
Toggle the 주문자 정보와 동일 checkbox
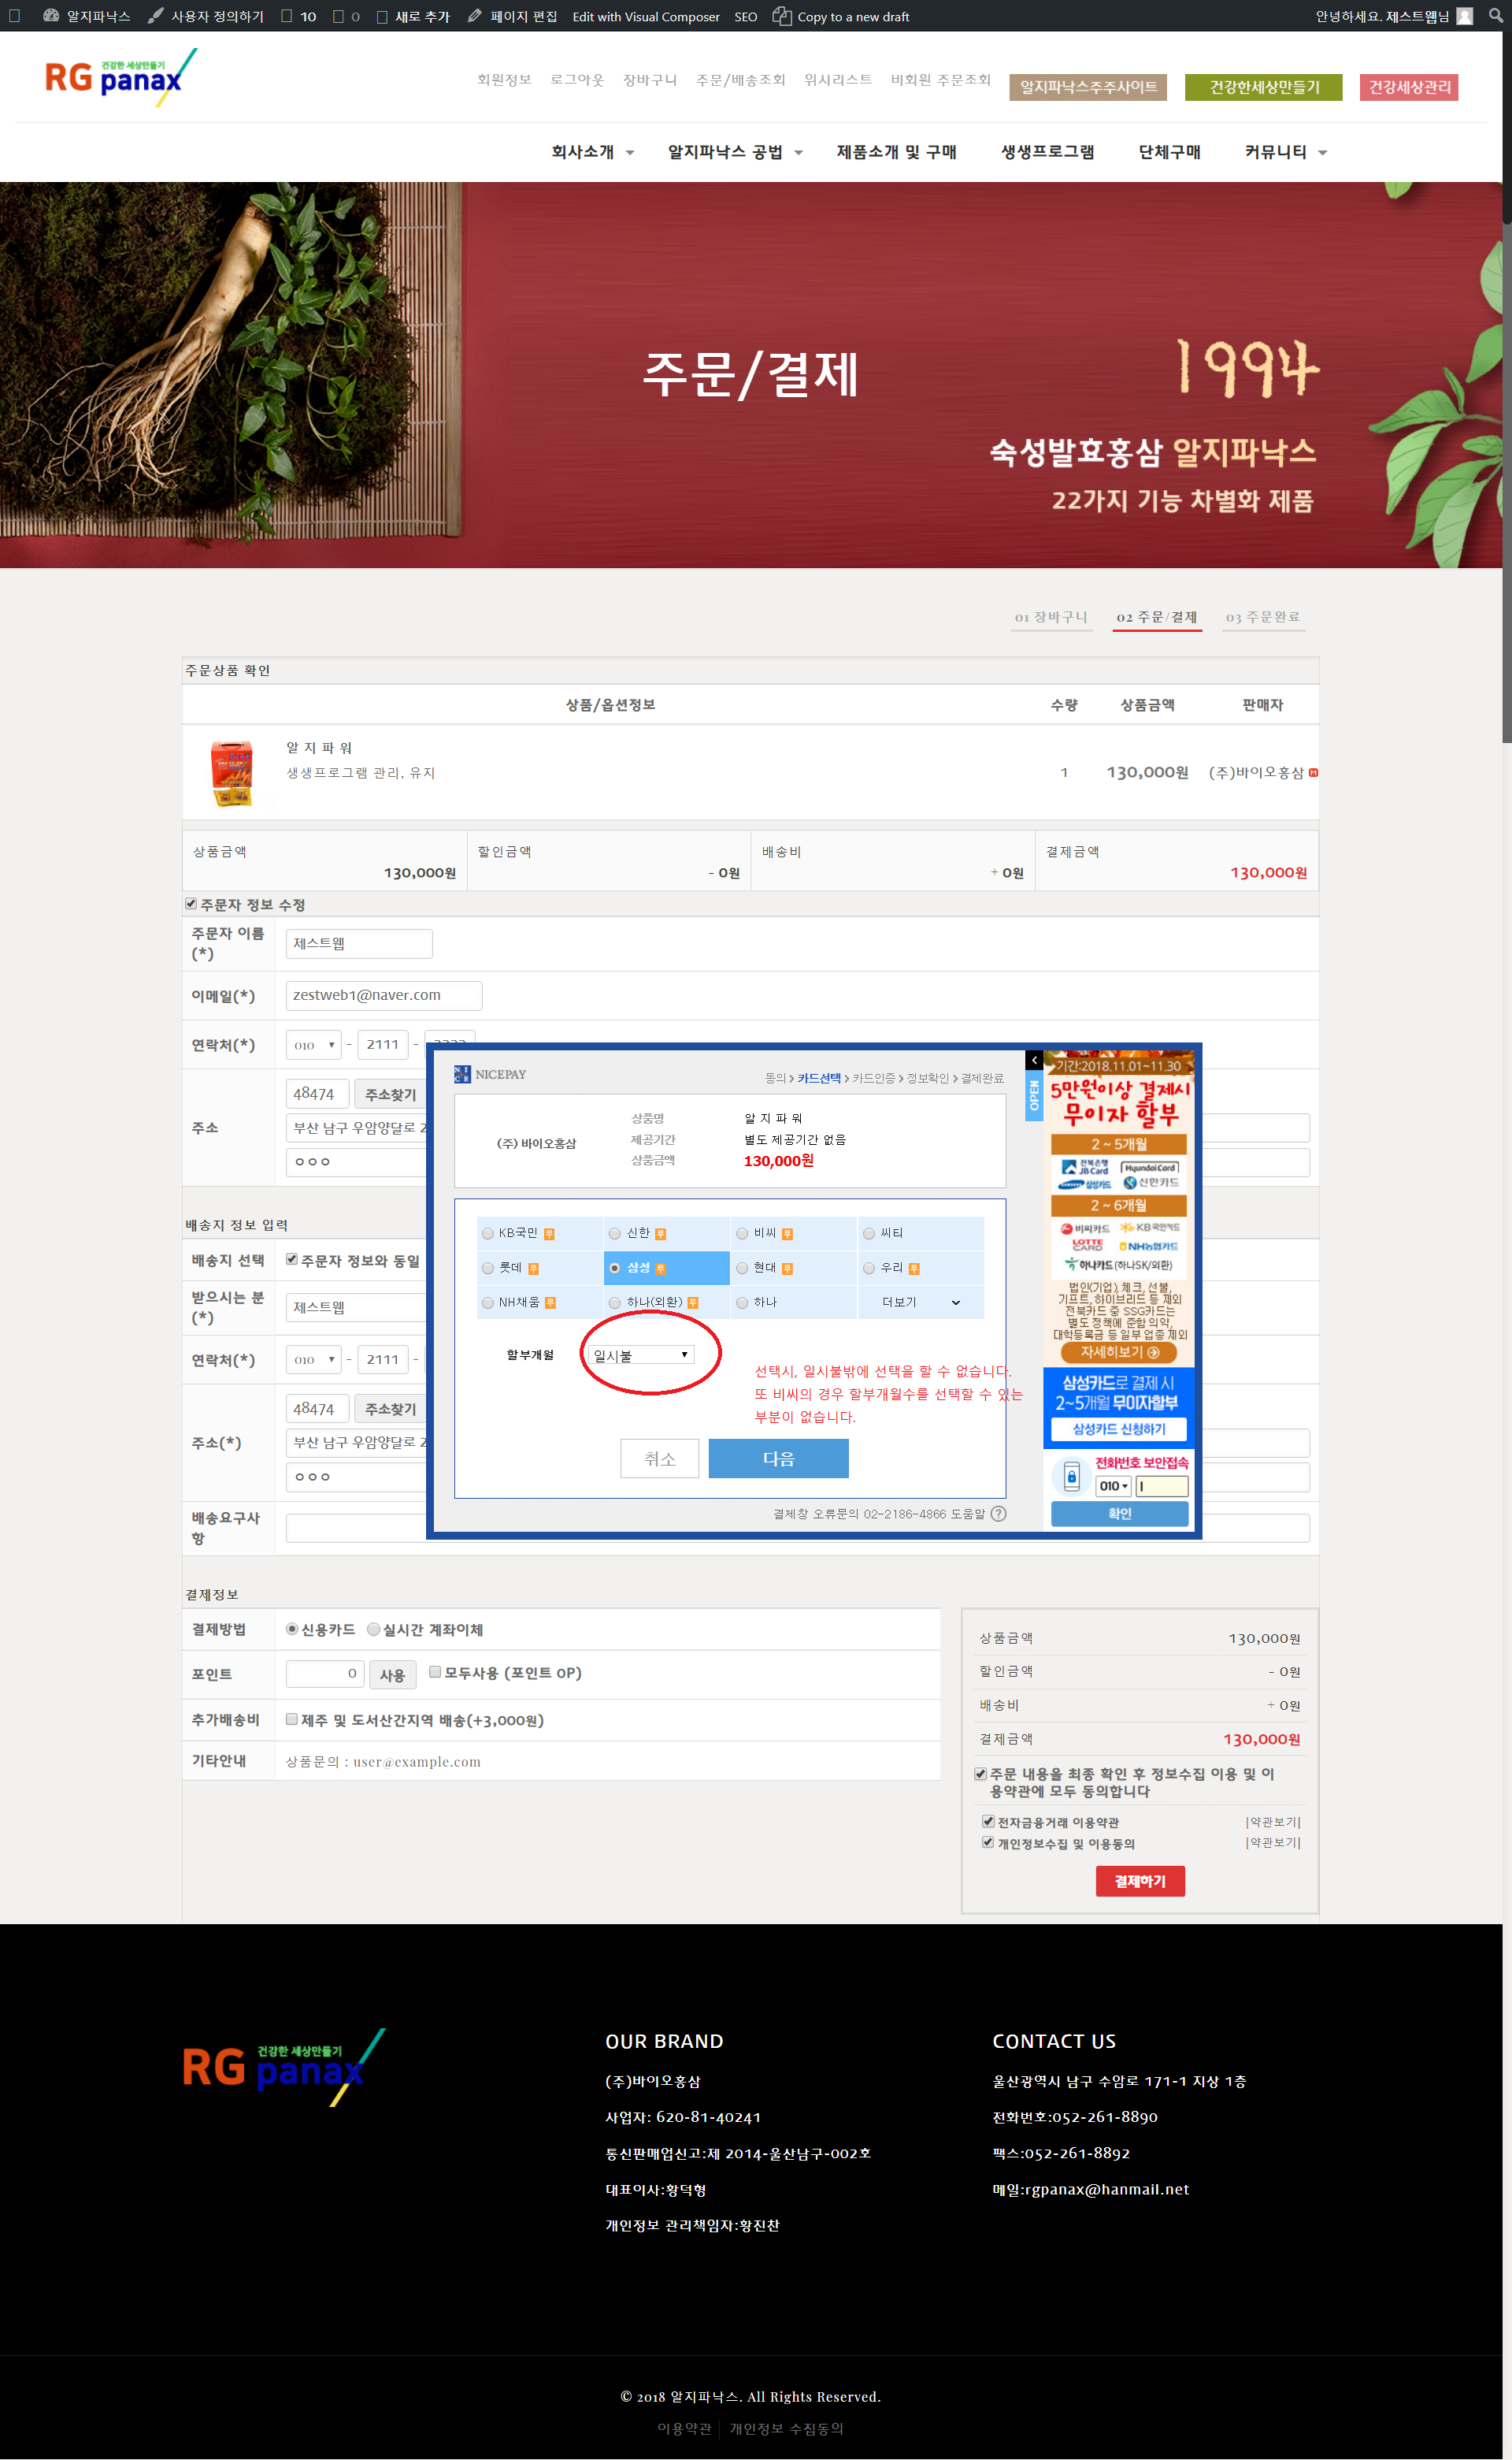tap(292, 1259)
